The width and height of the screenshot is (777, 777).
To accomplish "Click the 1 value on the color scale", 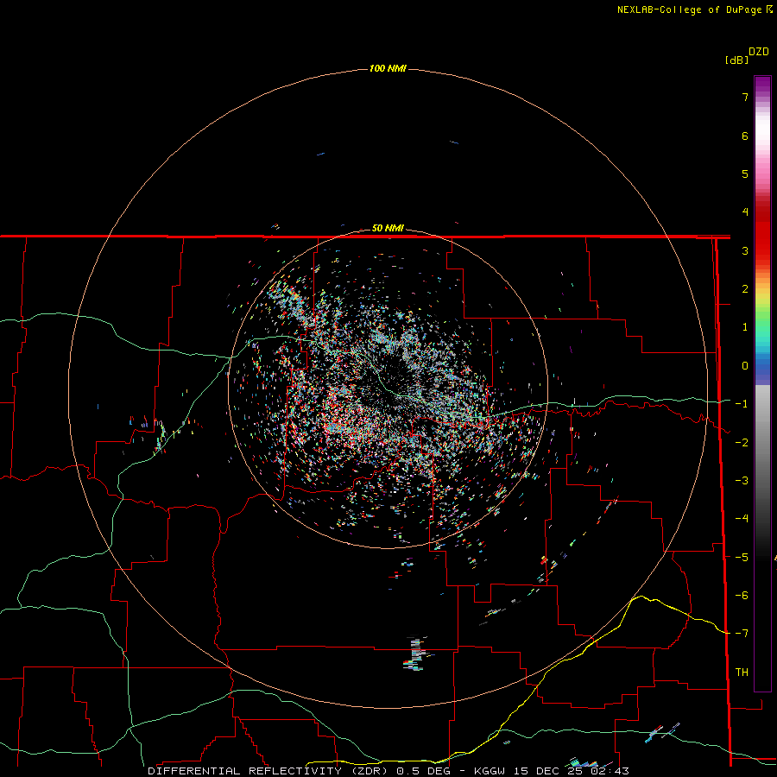I will (x=745, y=327).
